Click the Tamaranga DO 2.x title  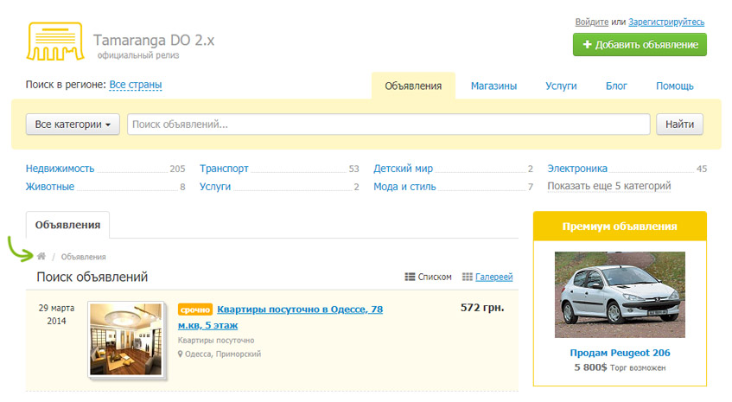pos(154,40)
